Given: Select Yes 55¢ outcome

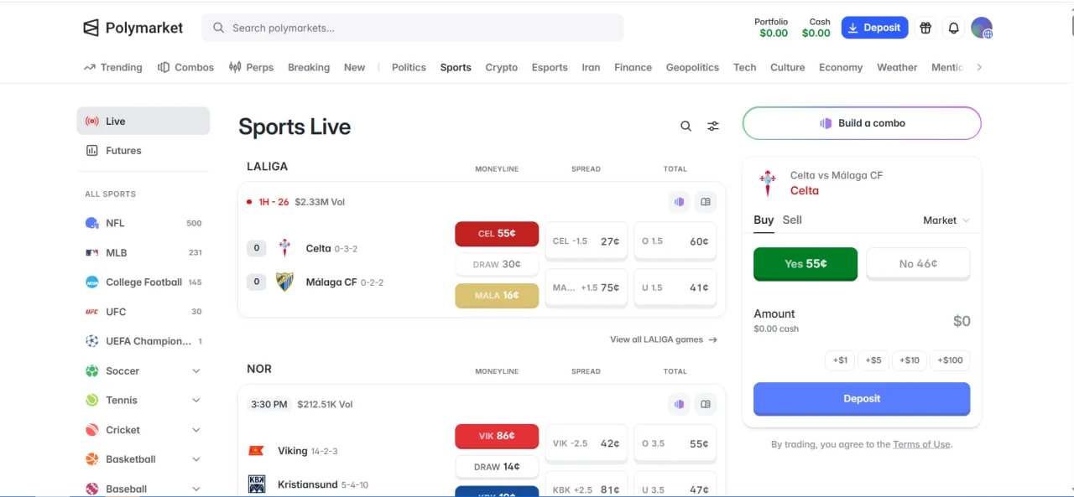Looking at the screenshot, I should (805, 263).
